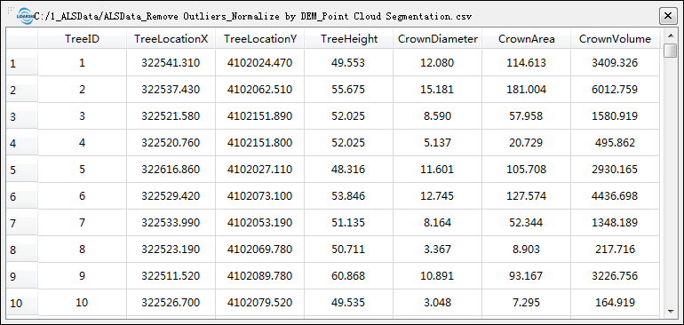Viewport: 684px width, 325px height.
Task: Click the scrollbar down arrow
Action: [670, 311]
